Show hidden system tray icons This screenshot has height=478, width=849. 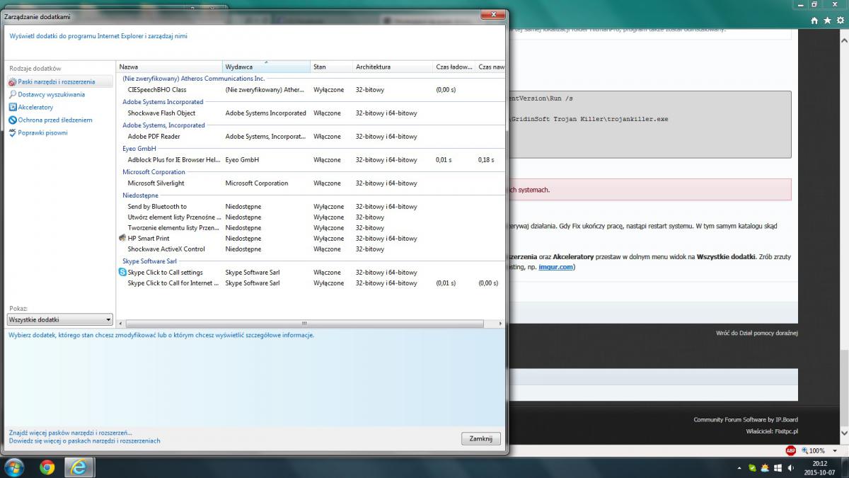[740, 467]
